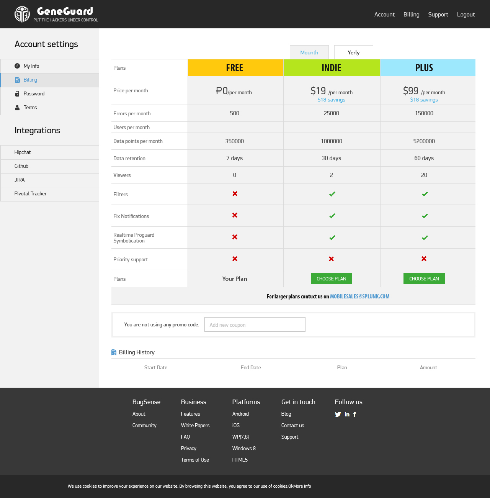Click the Add new coupon field

(x=255, y=324)
